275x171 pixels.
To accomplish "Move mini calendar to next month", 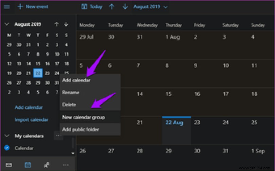I will (x=66, y=24).
